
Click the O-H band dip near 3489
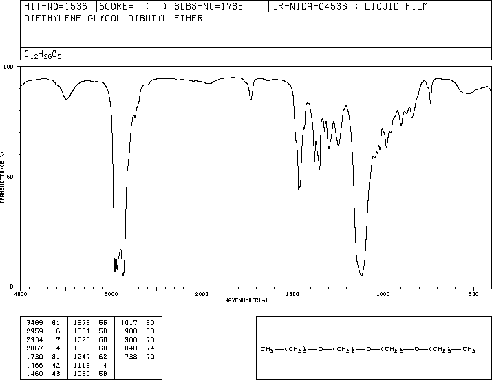pyautogui.click(x=66, y=99)
